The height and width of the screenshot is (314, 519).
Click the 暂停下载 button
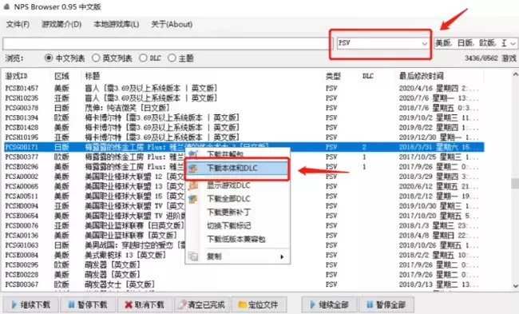tap(88, 304)
